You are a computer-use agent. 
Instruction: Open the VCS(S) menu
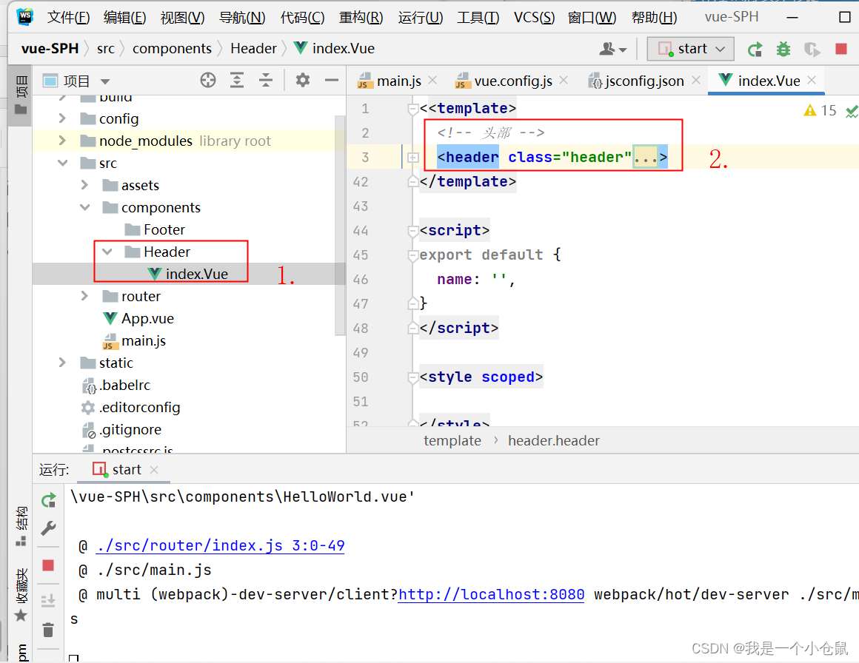[534, 18]
